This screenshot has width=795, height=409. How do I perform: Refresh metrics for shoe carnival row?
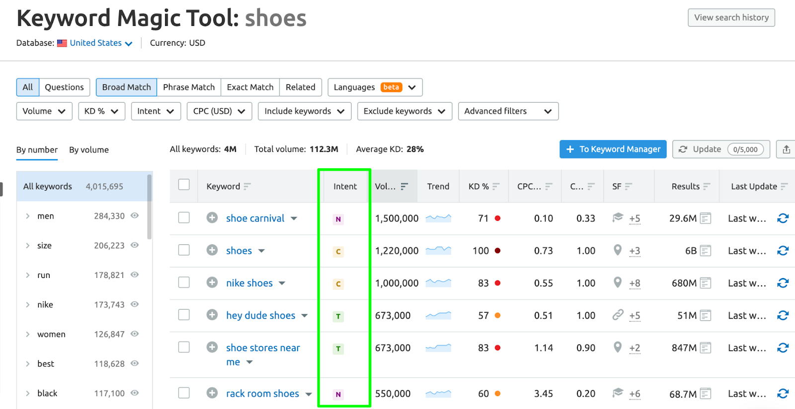783,218
